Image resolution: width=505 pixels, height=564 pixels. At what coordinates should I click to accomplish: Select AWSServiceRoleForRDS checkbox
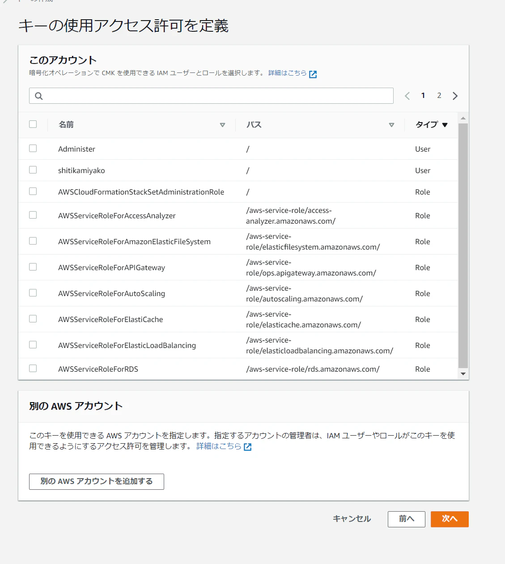tap(33, 369)
